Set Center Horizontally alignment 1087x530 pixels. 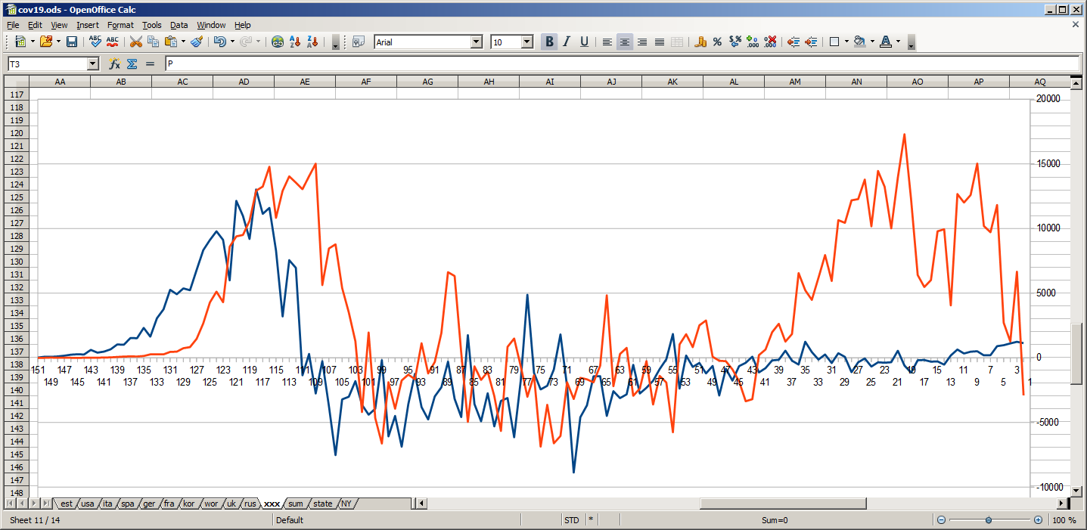[x=624, y=42]
